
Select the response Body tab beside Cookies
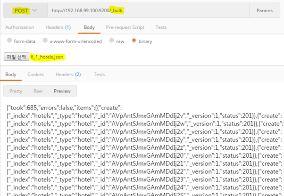11,74
